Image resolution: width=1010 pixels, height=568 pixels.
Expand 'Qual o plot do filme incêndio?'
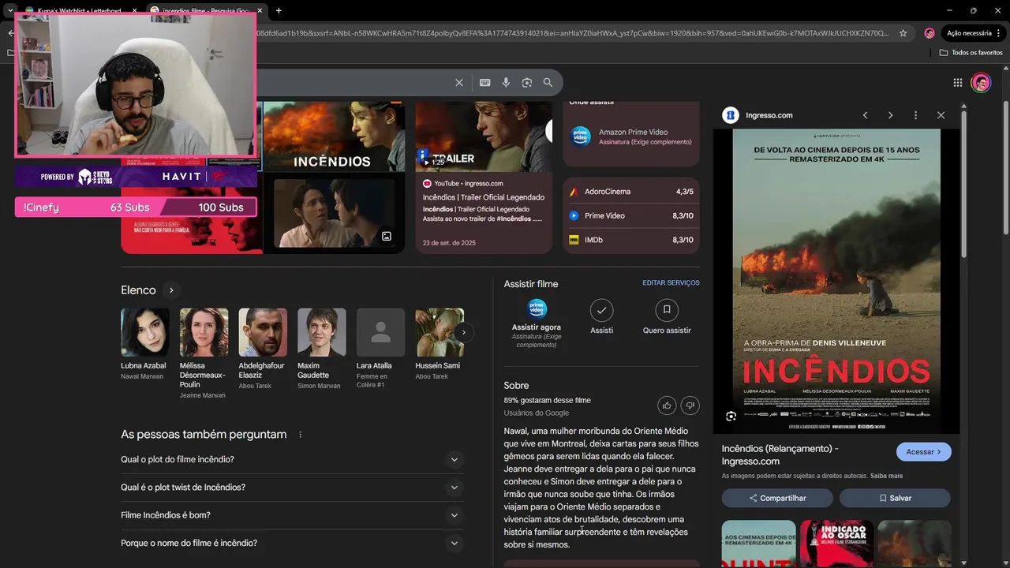click(292, 459)
